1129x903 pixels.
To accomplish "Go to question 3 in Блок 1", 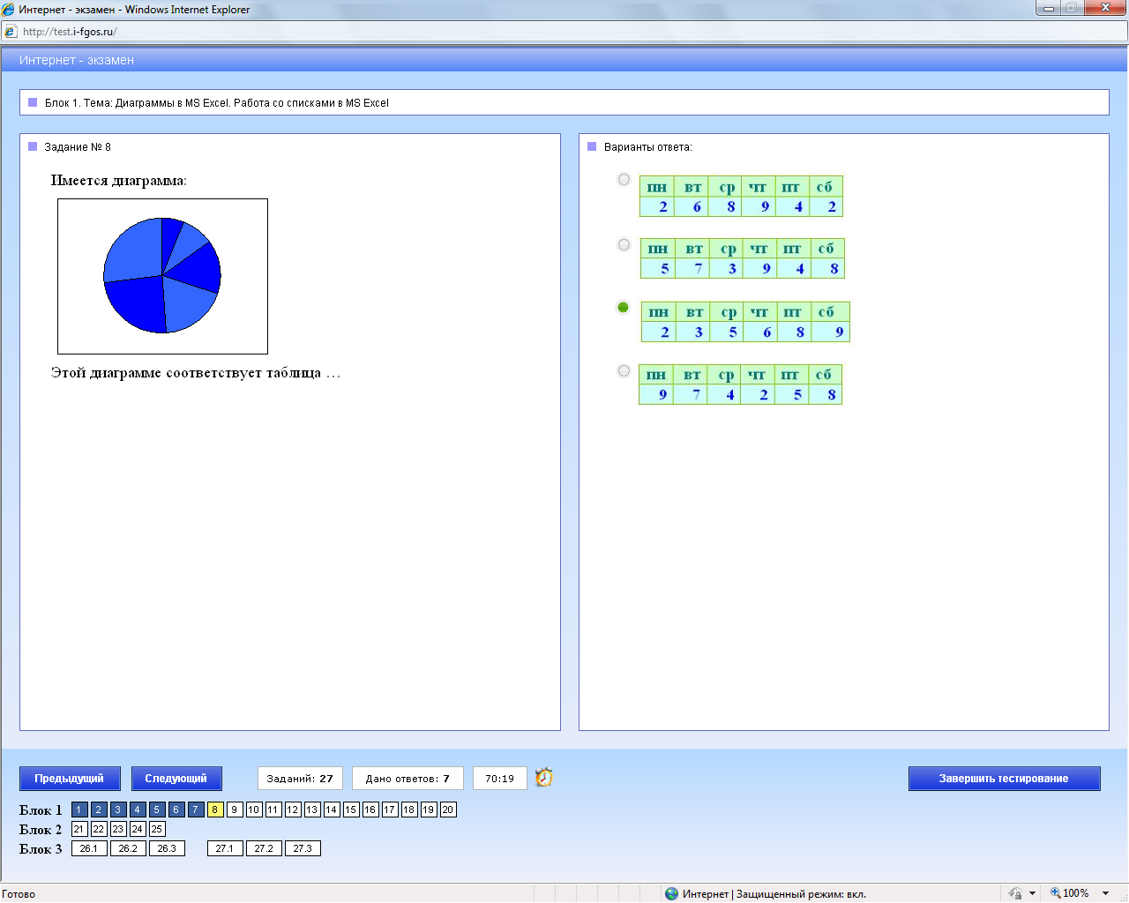I will pos(118,810).
